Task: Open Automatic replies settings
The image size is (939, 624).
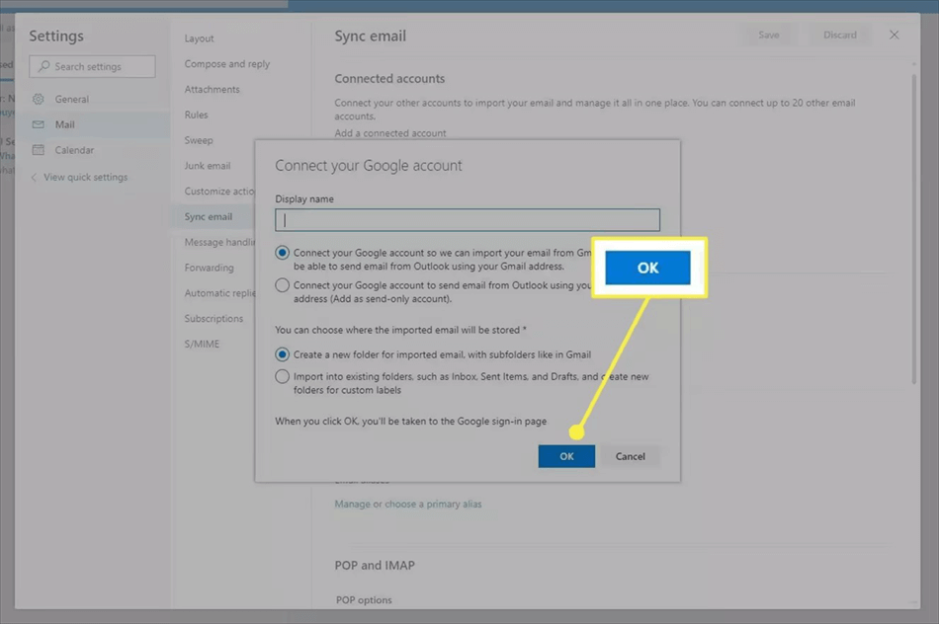Action: [x=219, y=293]
